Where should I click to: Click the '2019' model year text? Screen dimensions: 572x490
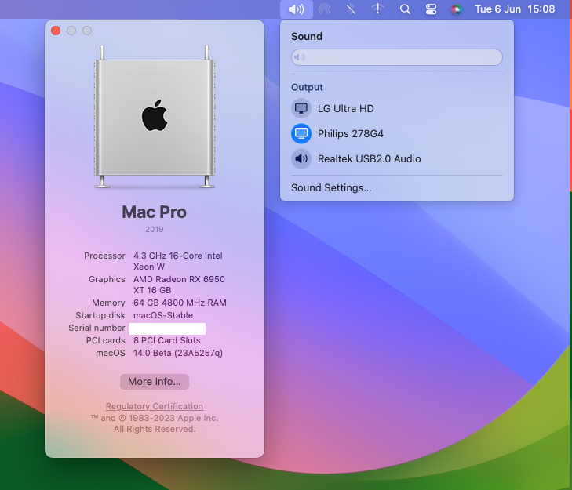pyautogui.click(x=155, y=230)
